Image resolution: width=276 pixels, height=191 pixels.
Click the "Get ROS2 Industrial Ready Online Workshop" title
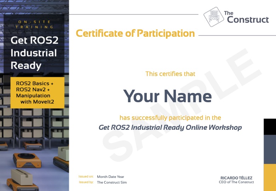point(170,128)
